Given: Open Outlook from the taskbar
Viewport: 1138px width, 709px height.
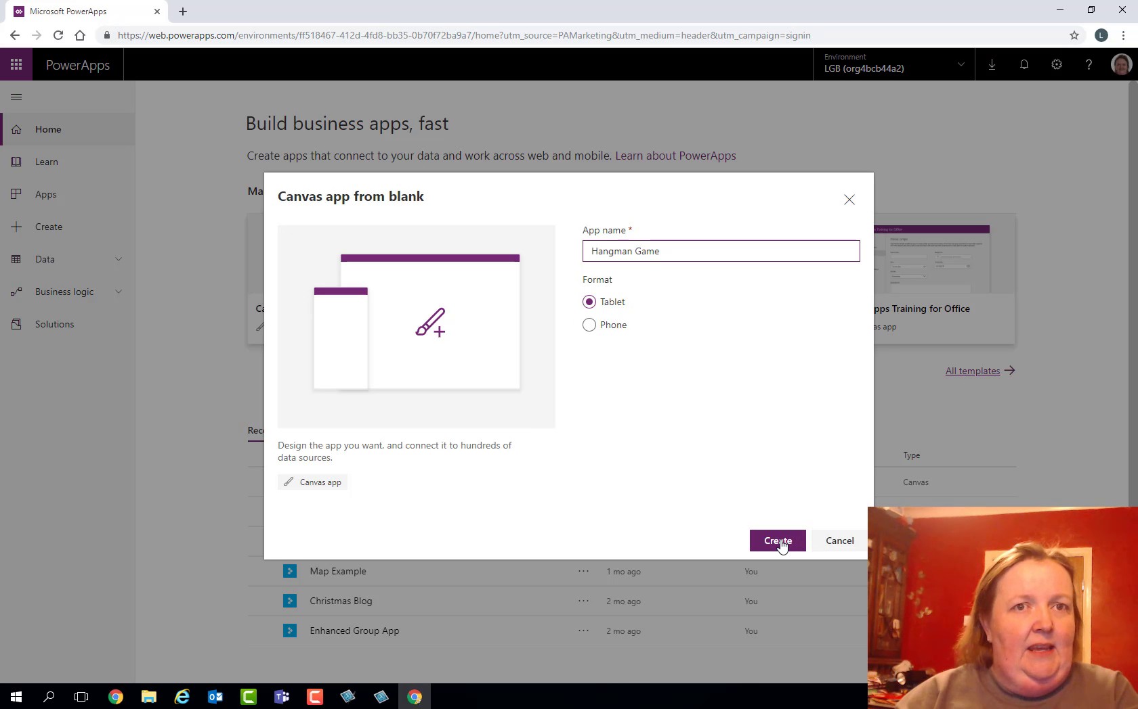Looking at the screenshot, I should coord(215,696).
